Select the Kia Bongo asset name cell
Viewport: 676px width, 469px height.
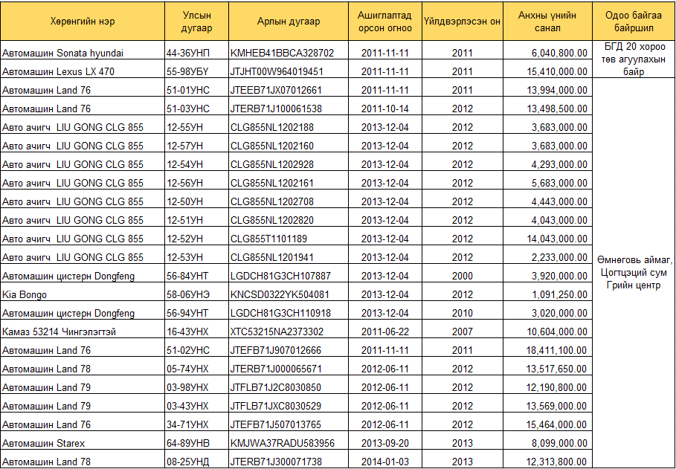click(x=25, y=294)
